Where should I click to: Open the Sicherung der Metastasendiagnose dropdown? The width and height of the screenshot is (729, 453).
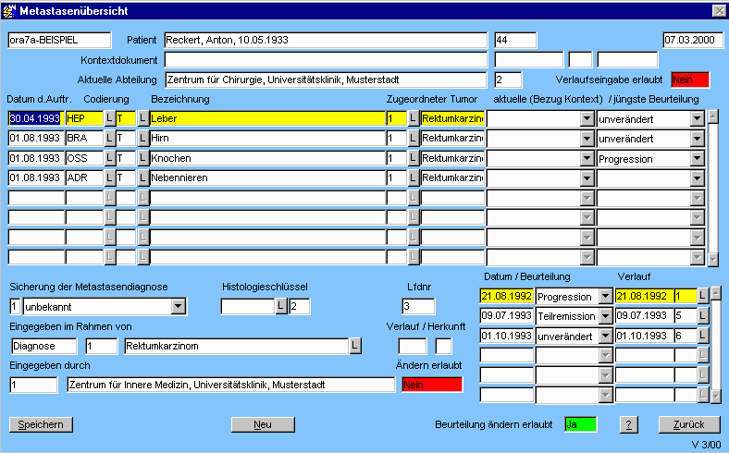[179, 306]
